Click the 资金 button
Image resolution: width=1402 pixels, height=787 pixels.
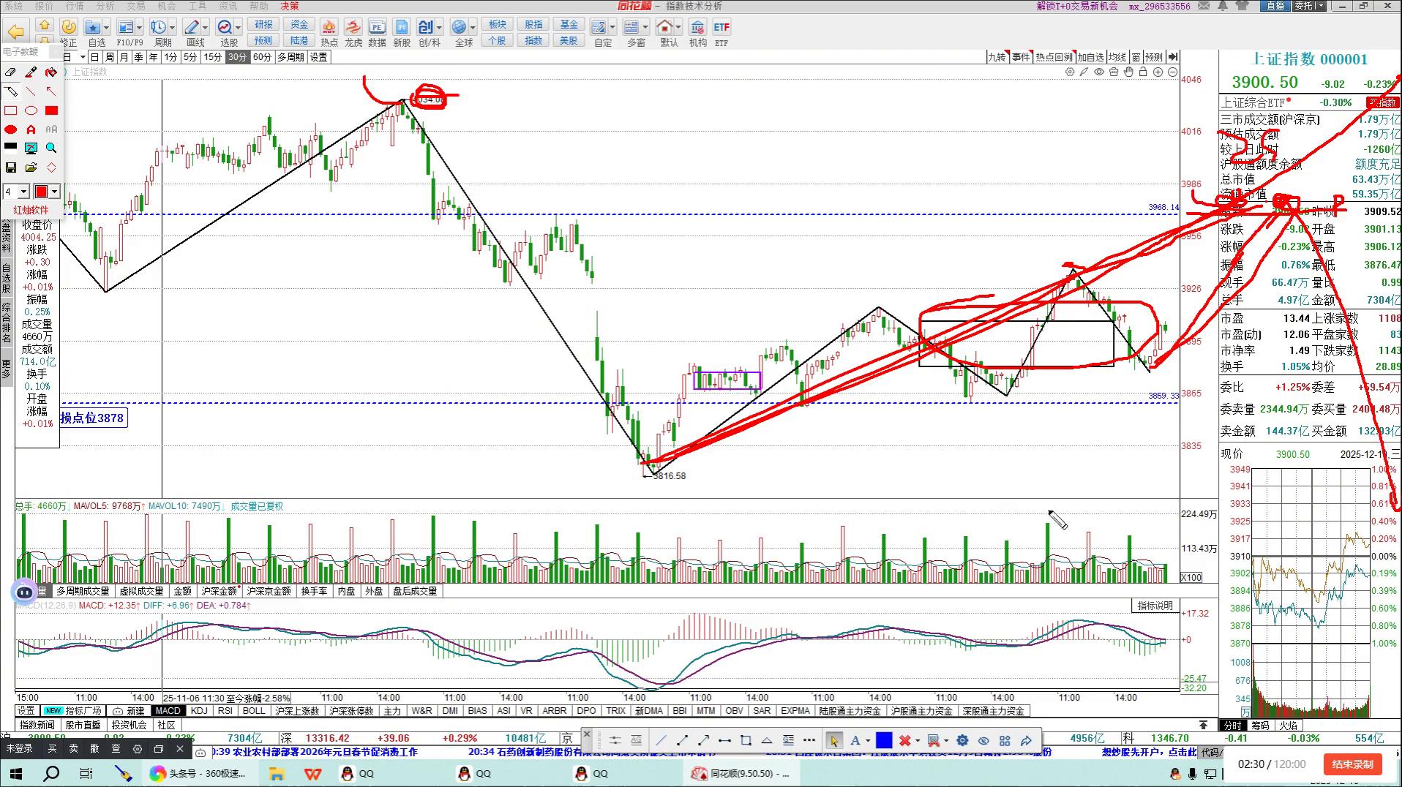[299, 25]
